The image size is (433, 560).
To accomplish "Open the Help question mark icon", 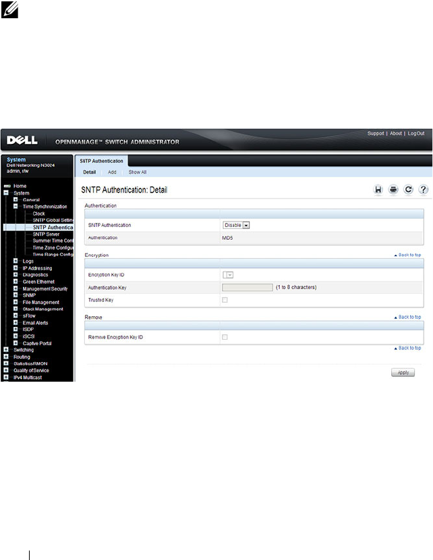I will (424, 190).
